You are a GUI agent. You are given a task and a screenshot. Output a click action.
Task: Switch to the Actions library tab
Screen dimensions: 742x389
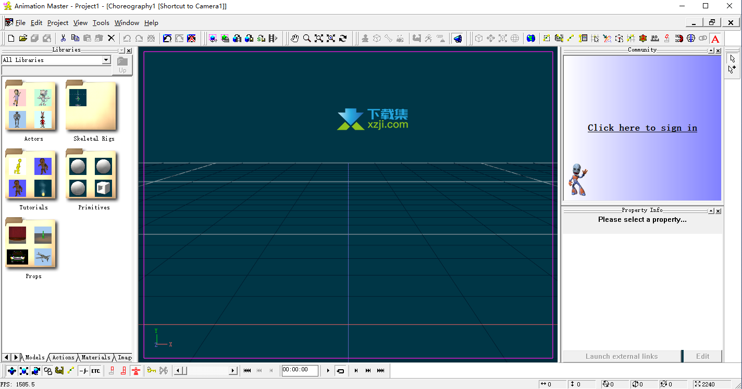63,357
